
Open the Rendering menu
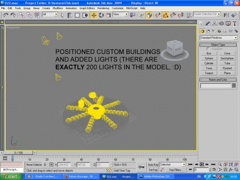coord(103,8)
